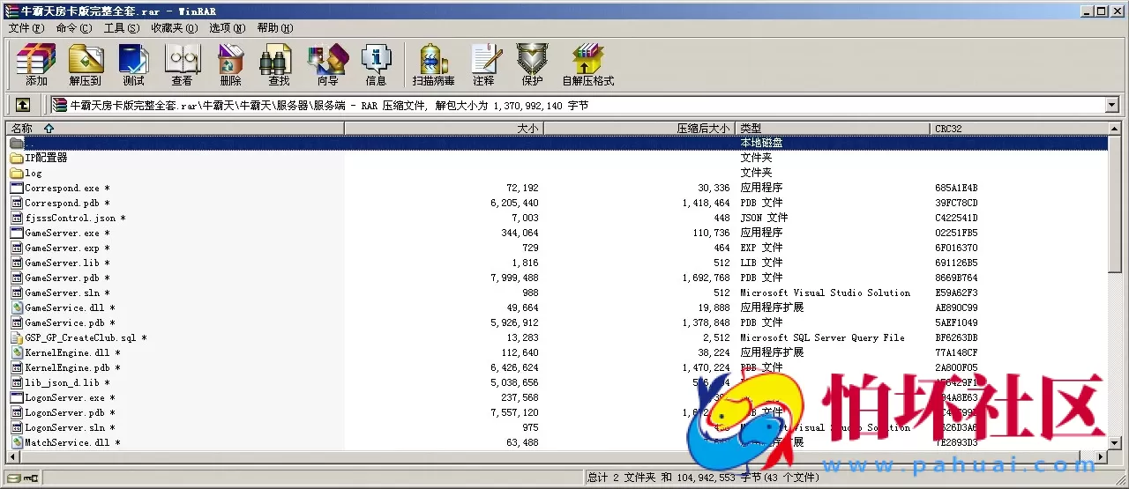The image size is (1129, 489).
Task: Select the GameService.pdb file row
Action: tap(557, 322)
